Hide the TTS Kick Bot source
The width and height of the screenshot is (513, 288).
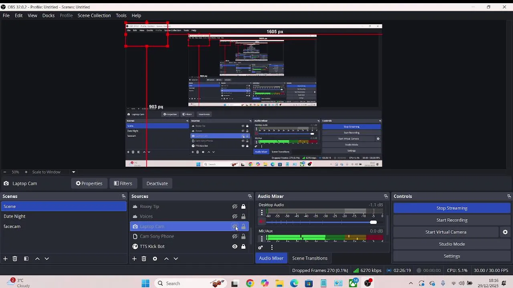pyautogui.click(x=235, y=246)
